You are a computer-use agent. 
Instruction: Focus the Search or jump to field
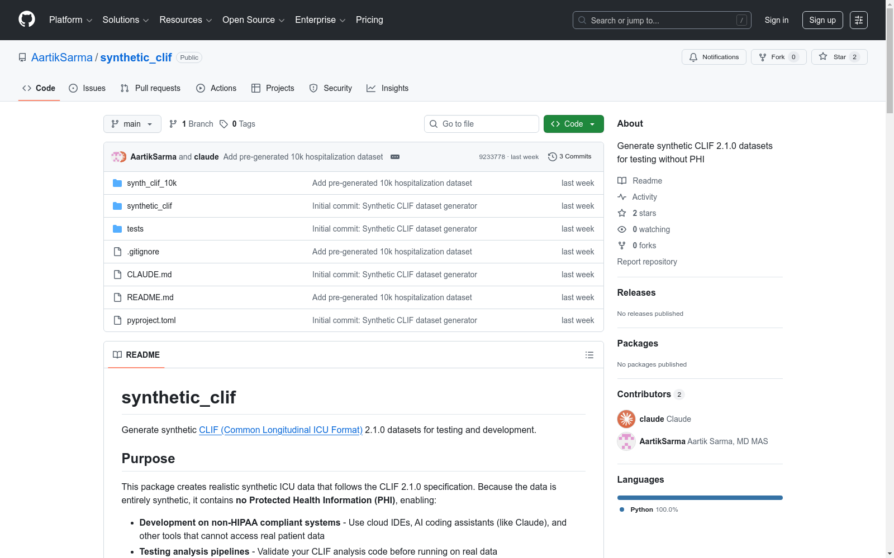tap(662, 20)
